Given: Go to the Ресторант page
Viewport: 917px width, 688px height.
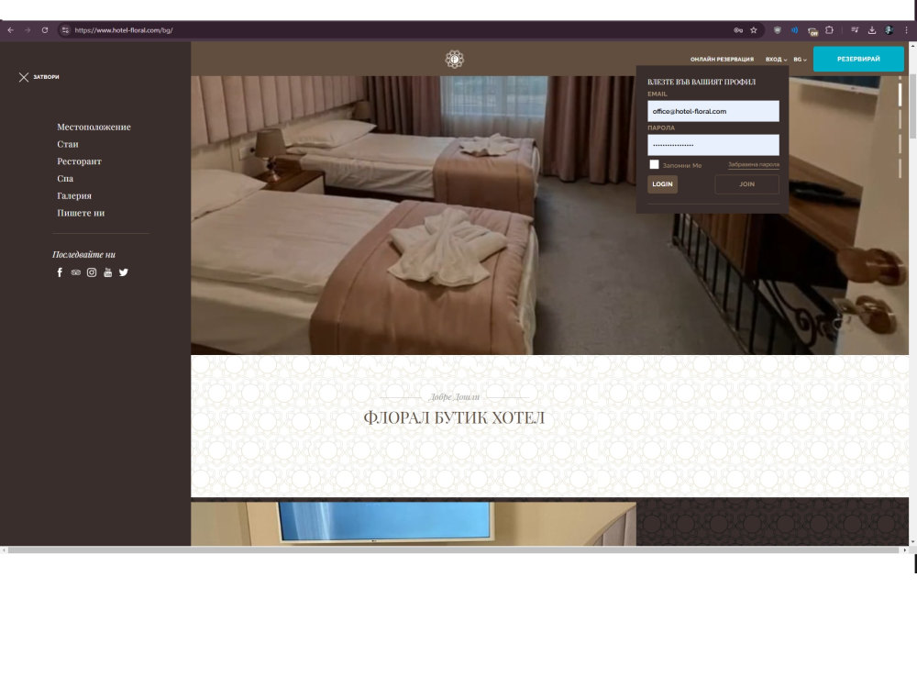Looking at the screenshot, I should (79, 161).
